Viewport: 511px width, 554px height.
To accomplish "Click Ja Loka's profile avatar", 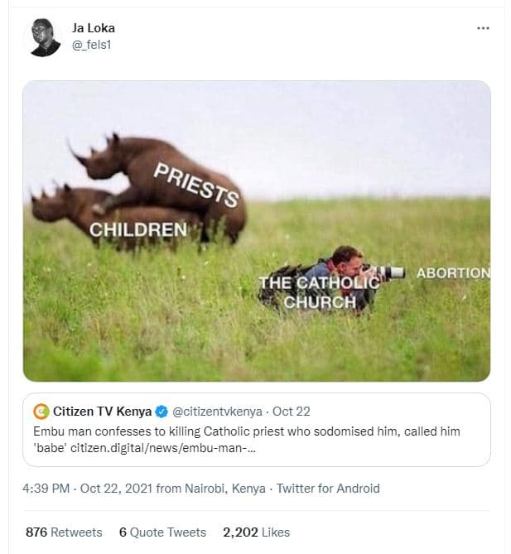I will click(x=45, y=37).
